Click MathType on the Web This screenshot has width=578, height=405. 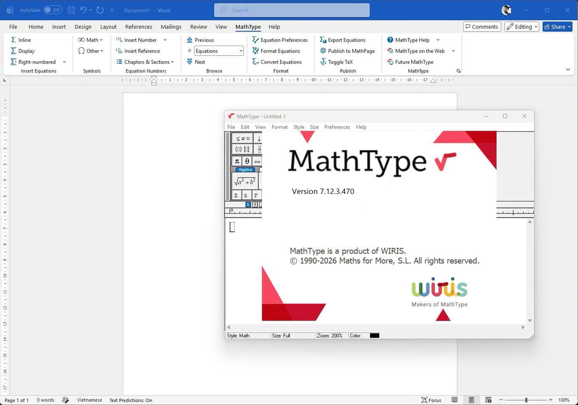tap(416, 51)
